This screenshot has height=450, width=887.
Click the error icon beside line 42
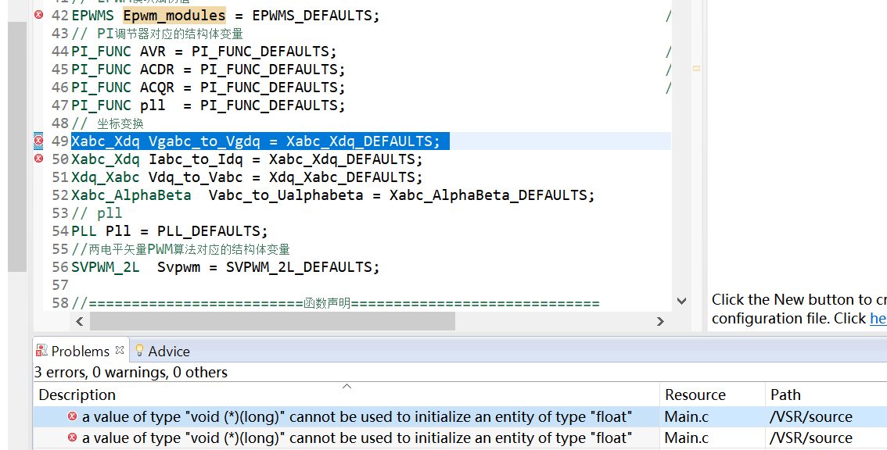point(38,14)
